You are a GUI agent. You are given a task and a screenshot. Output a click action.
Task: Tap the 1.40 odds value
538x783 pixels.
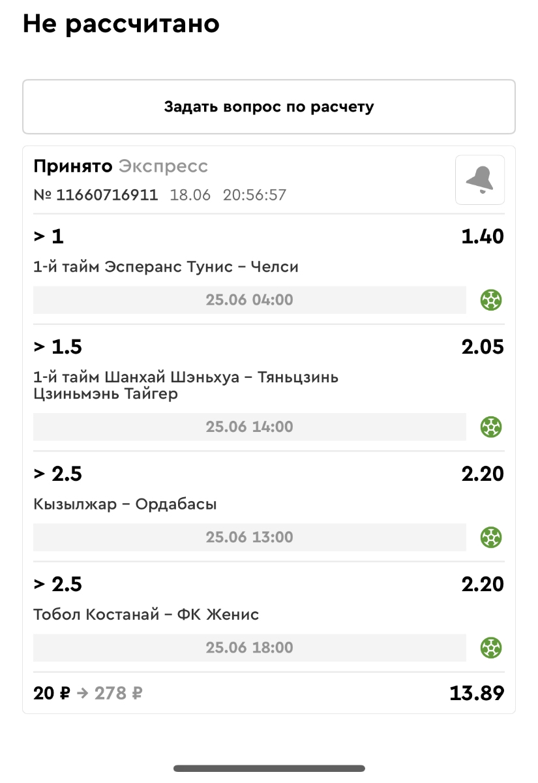pyautogui.click(x=483, y=236)
